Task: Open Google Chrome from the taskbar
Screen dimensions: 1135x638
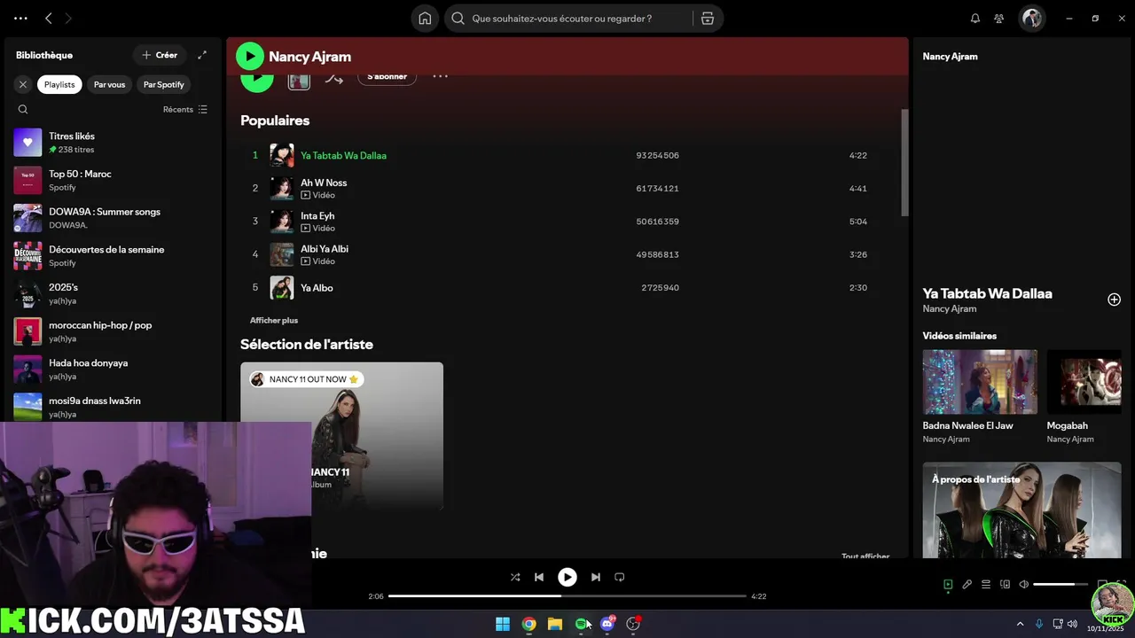Action: coord(528,624)
